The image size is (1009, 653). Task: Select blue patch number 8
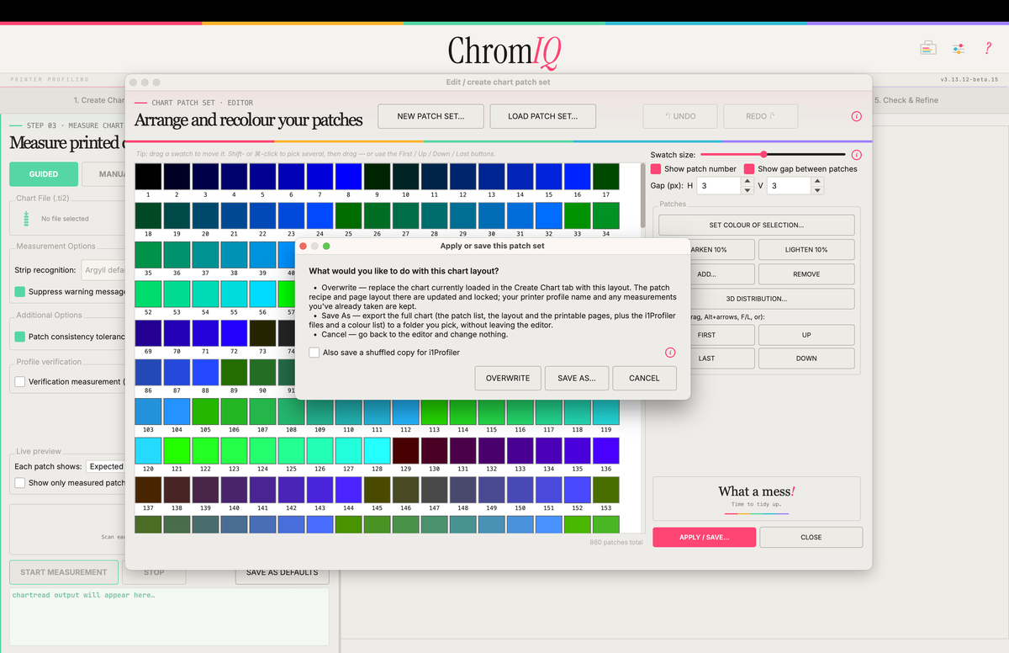[348, 177]
